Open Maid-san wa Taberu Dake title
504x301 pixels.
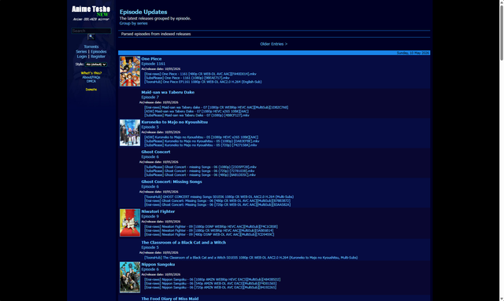pos(168,93)
